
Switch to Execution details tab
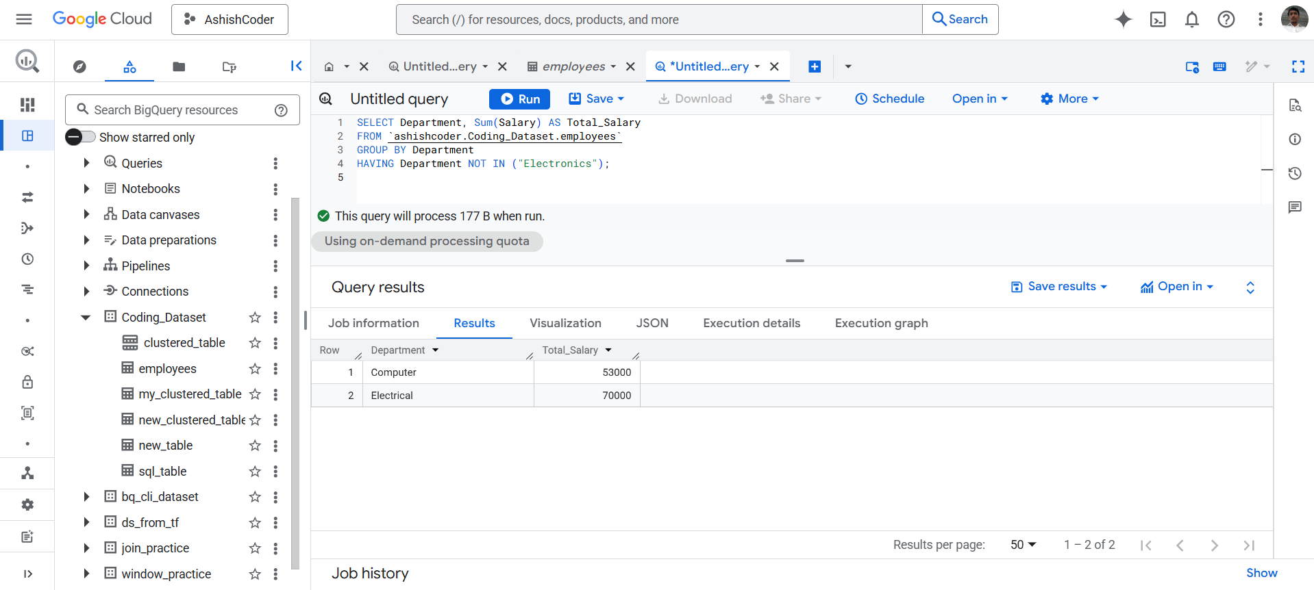click(752, 323)
